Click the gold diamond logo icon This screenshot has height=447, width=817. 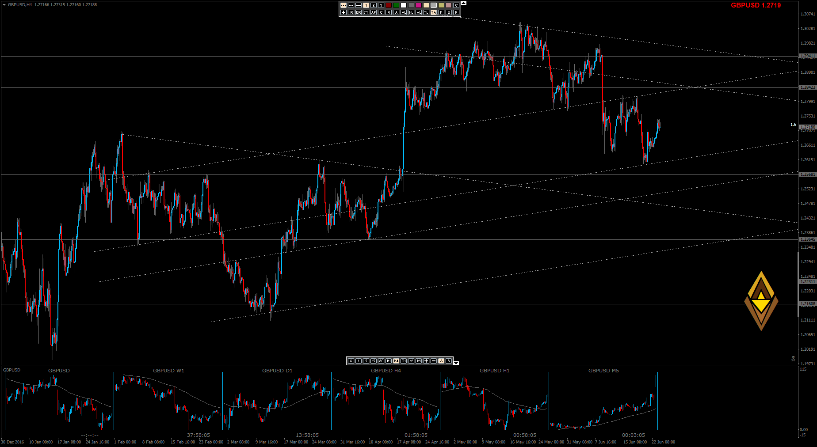pos(761,301)
